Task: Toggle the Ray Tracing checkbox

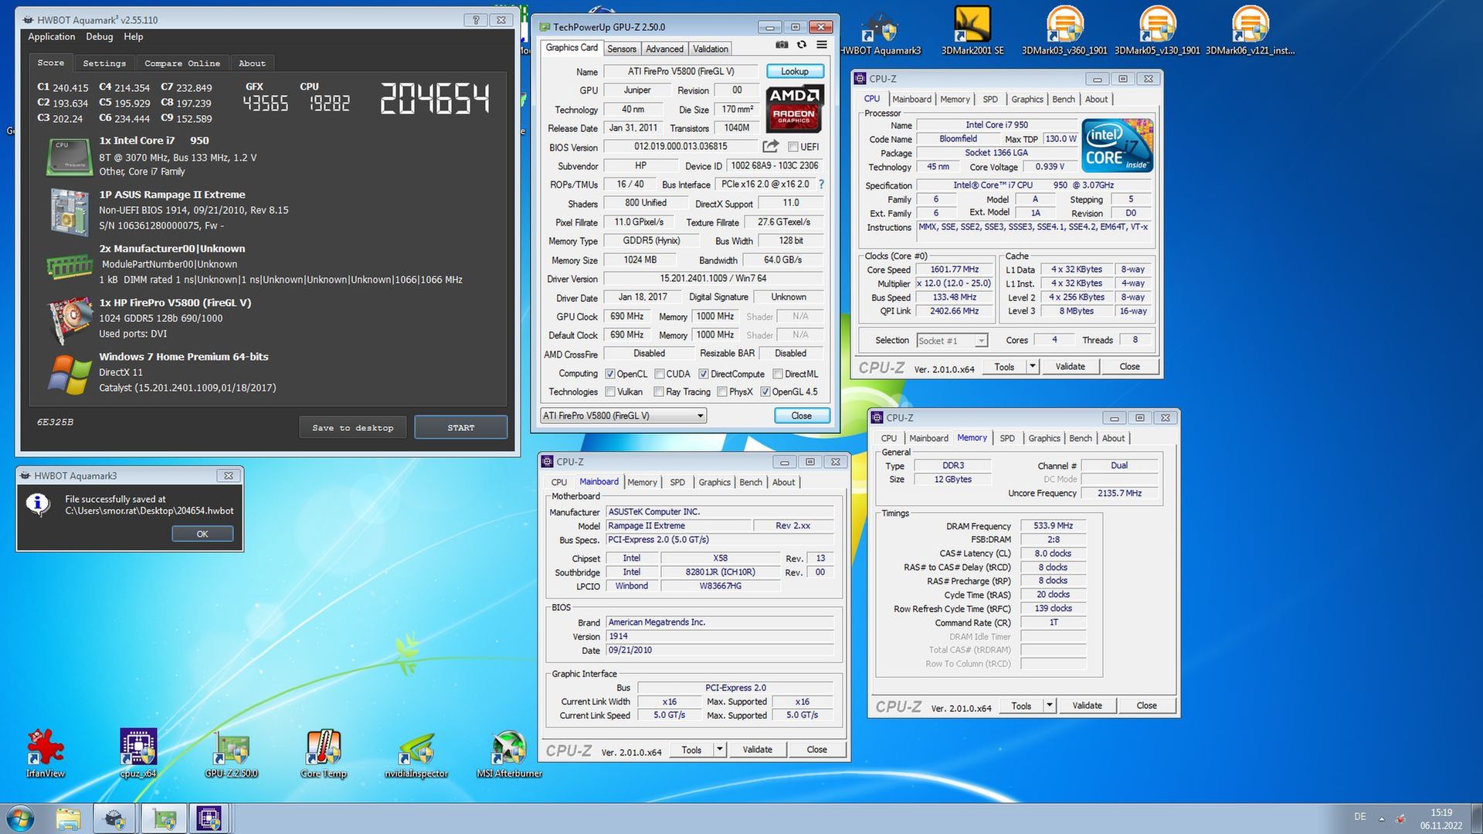Action: tap(659, 392)
